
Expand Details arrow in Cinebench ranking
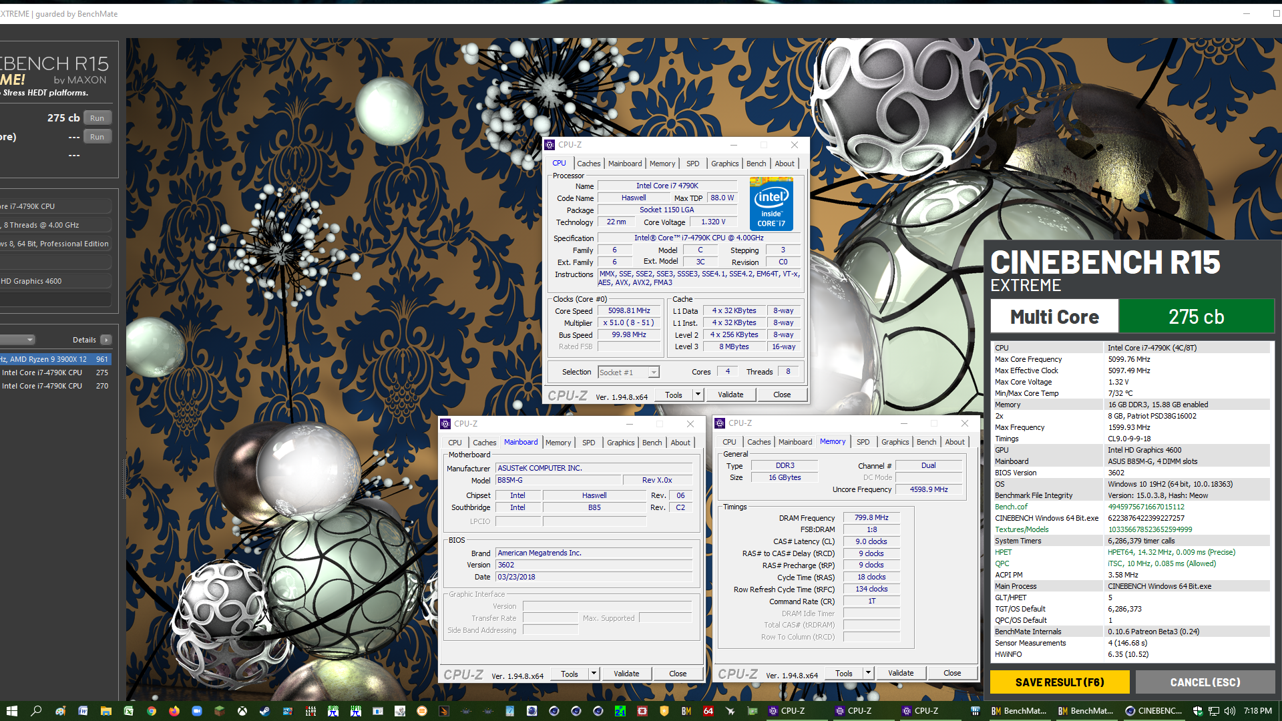pos(106,340)
